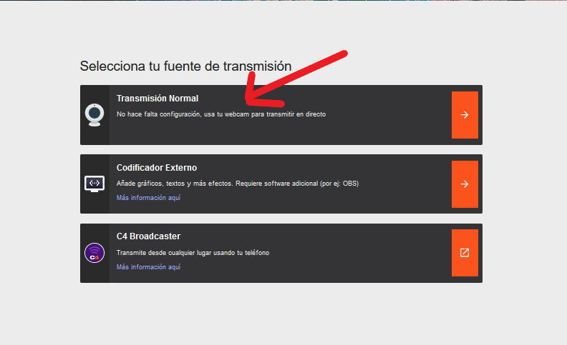Click the 'No hace falta configuración' description

pos(221,114)
